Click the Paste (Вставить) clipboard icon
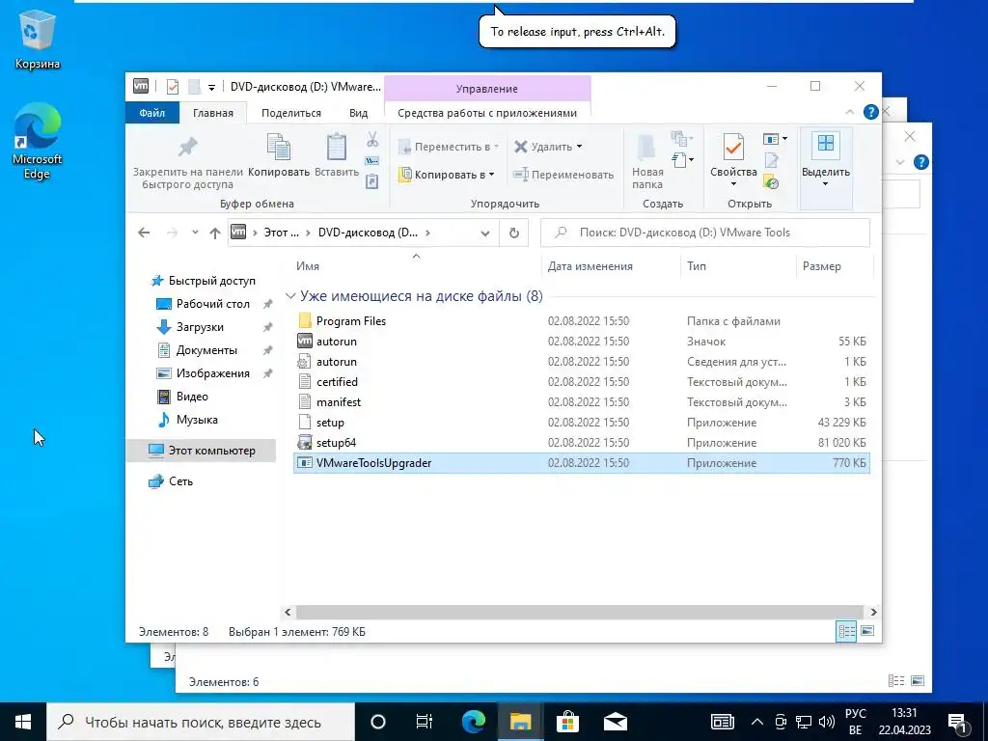Image resolution: width=988 pixels, height=741 pixels. tap(336, 147)
